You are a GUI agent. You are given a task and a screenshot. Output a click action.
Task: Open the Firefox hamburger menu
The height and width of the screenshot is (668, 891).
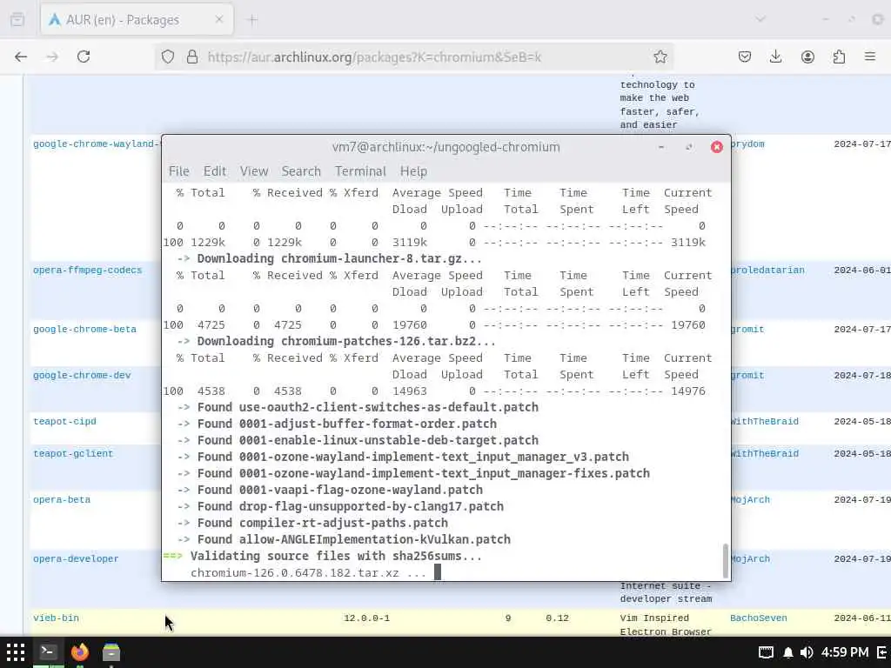[x=870, y=57]
